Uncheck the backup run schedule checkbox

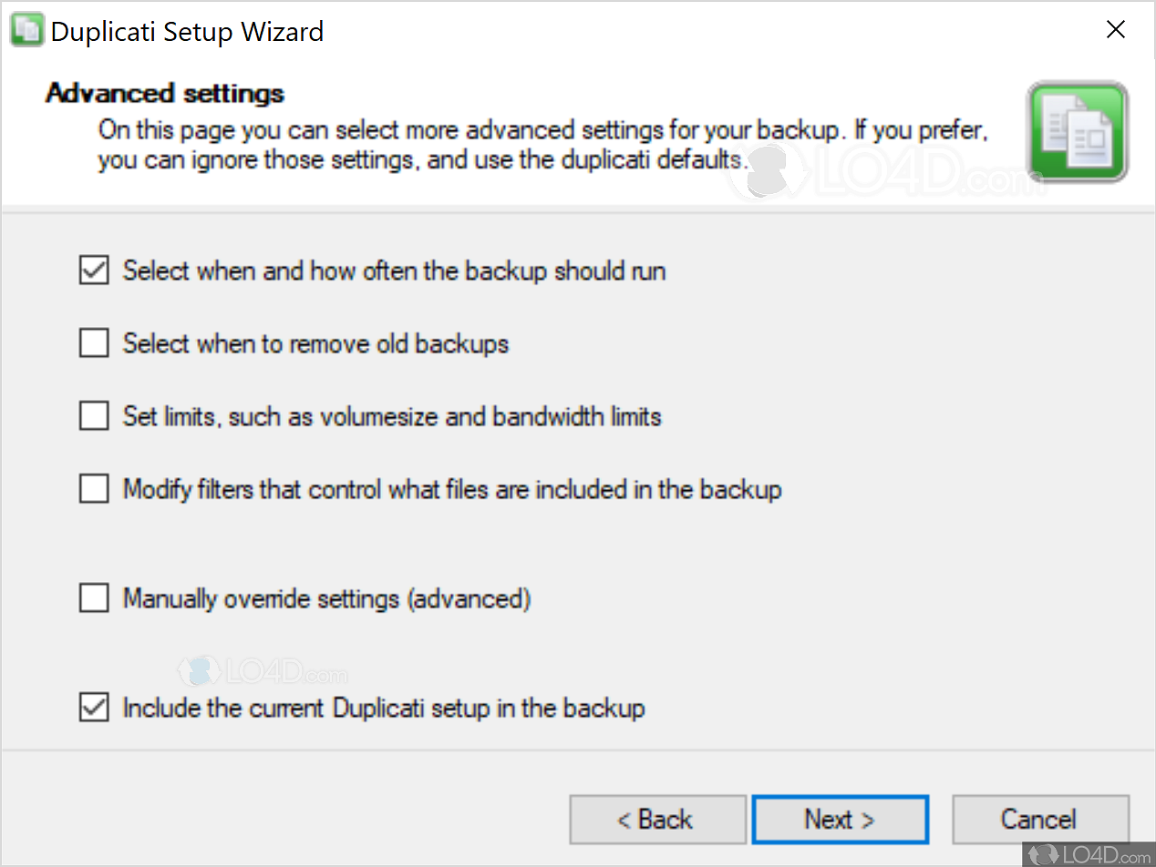[x=94, y=270]
